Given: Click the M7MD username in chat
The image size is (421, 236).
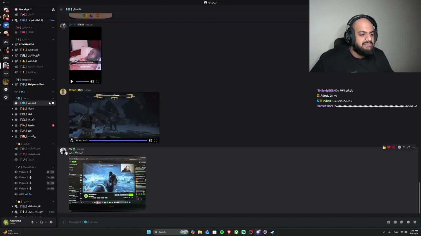Looking at the screenshot, I should coord(73,90).
